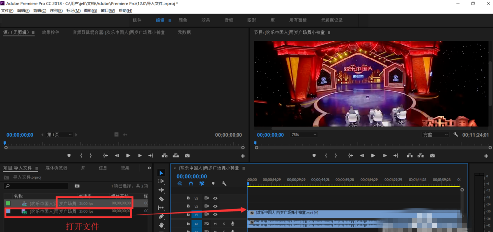Open the 75% zoom level dropdown
Viewport: 493px width, 232px height.
pyautogui.click(x=303, y=135)
